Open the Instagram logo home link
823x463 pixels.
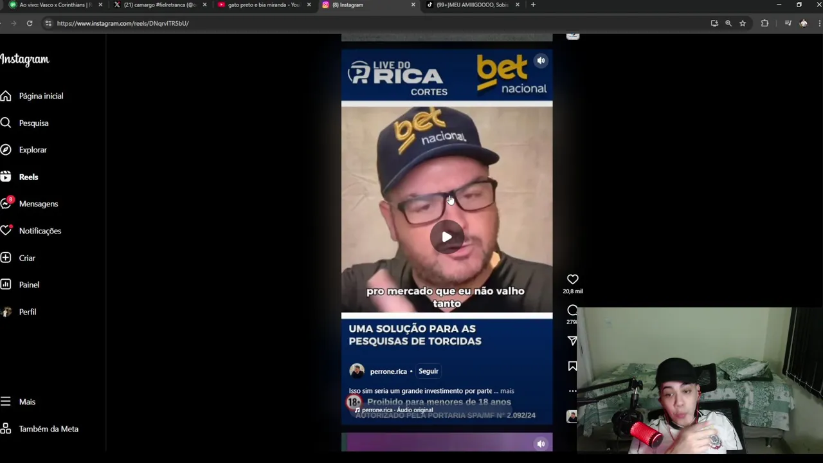point(24,60)
